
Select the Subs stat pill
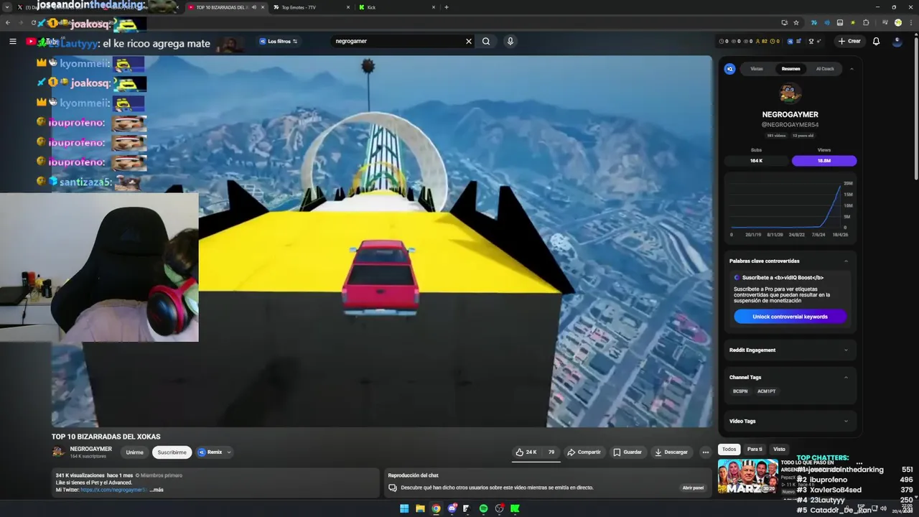[756, 161]
